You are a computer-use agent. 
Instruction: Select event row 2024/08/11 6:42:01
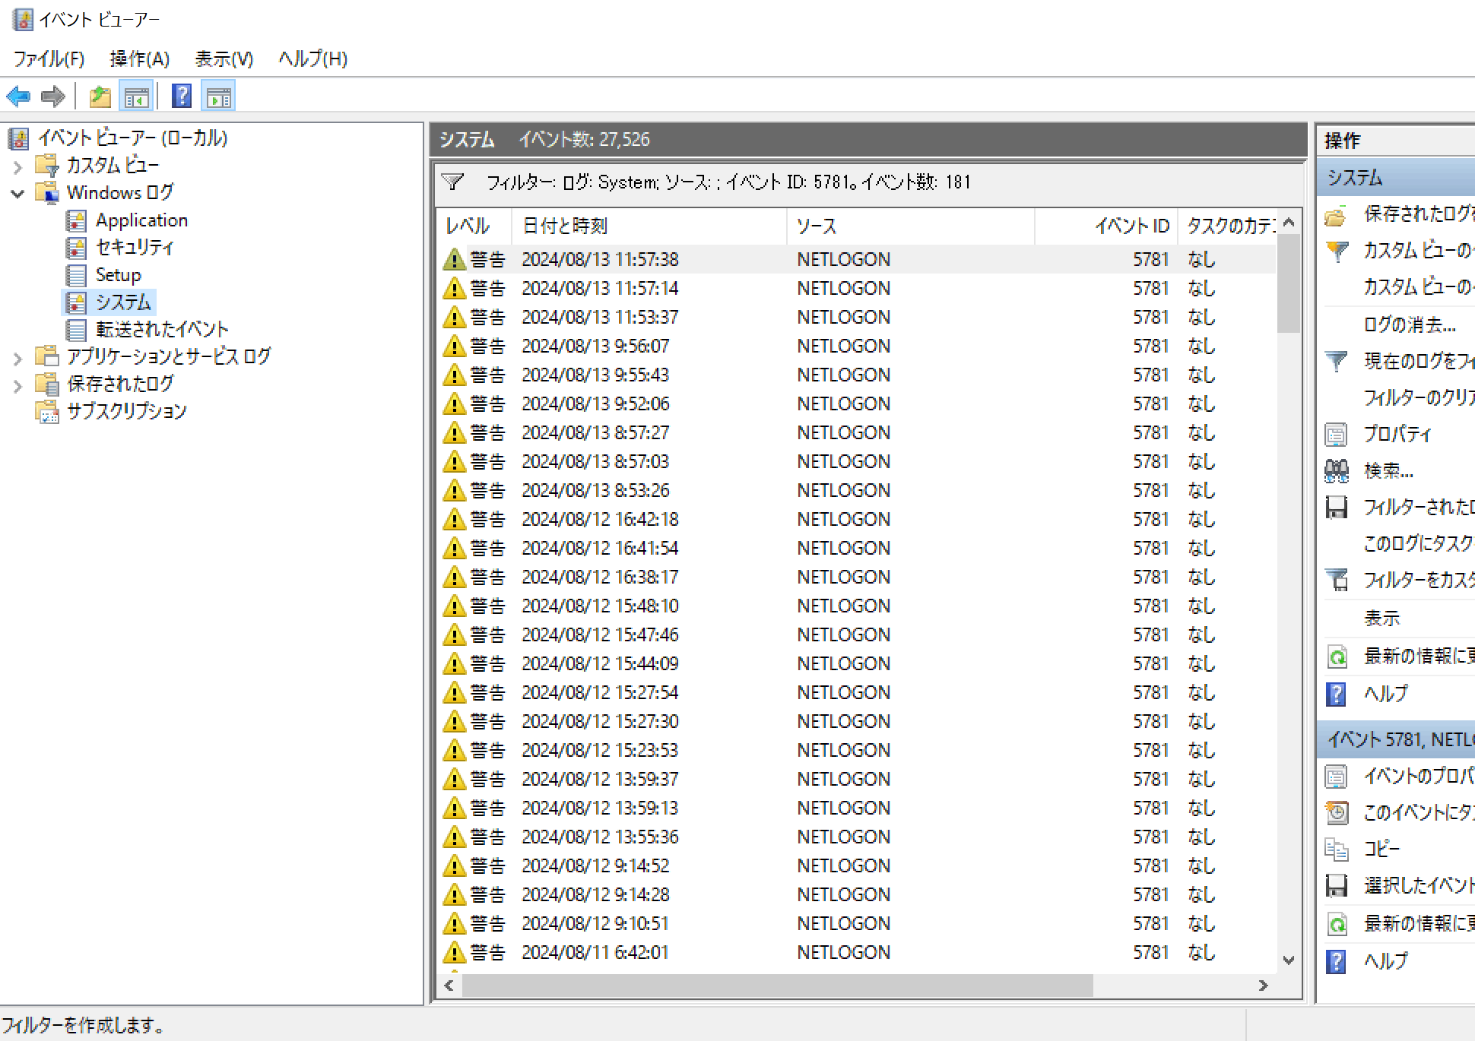(x=858, y=952)
